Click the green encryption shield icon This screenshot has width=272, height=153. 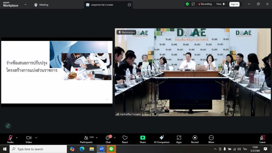point(187,4)
